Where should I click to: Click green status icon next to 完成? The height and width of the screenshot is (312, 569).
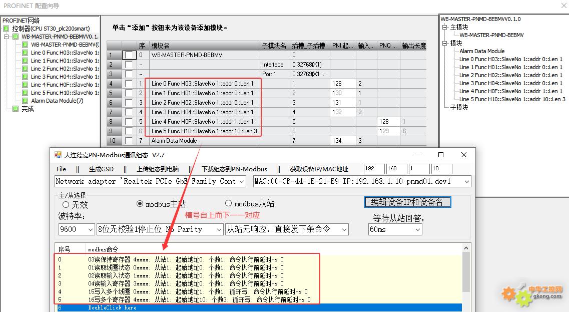click(x=16, y=109)
